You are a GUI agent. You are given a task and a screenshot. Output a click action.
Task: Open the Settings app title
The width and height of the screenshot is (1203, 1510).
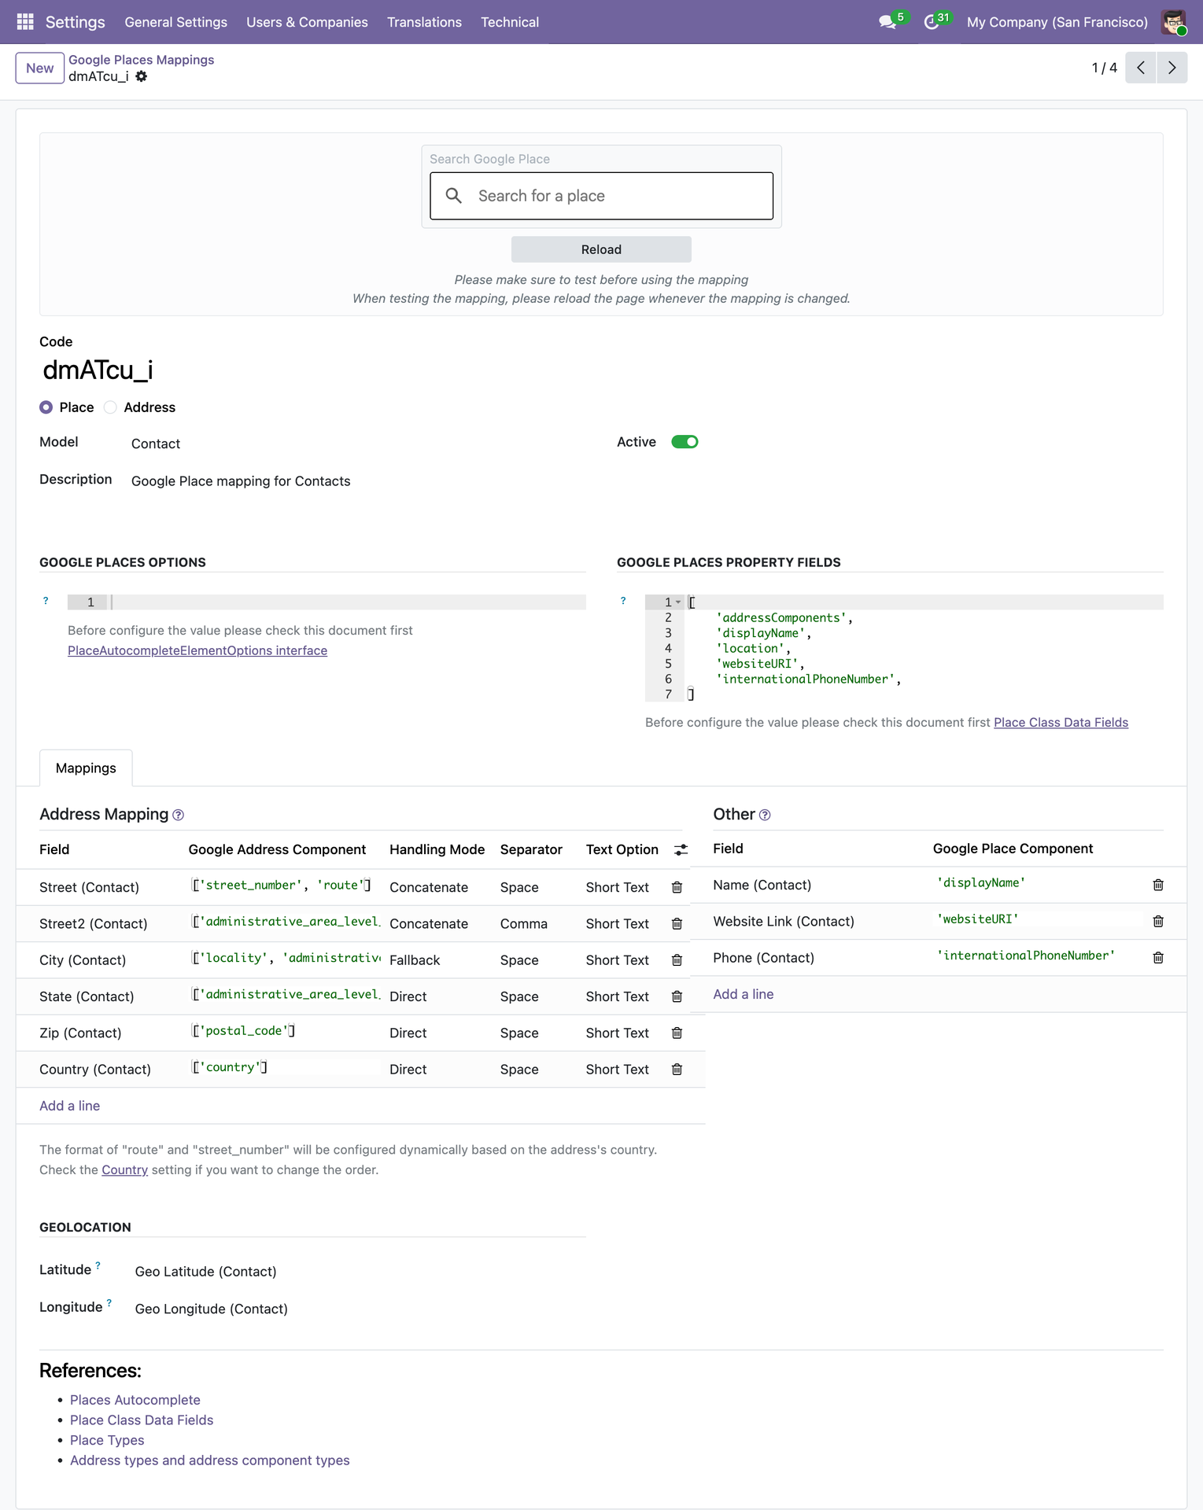tap(76, 22)
